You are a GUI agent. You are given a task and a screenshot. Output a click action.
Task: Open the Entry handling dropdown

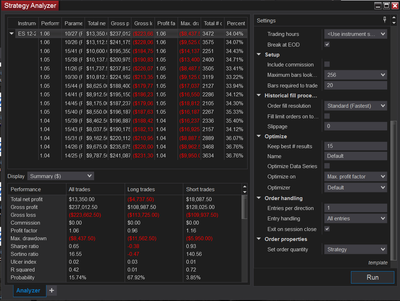click(x=356, y=218)
